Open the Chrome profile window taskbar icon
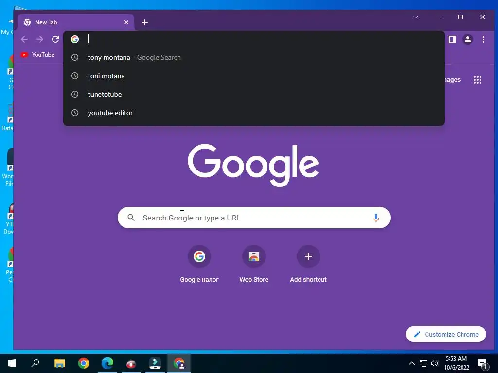 pos(179,363)
